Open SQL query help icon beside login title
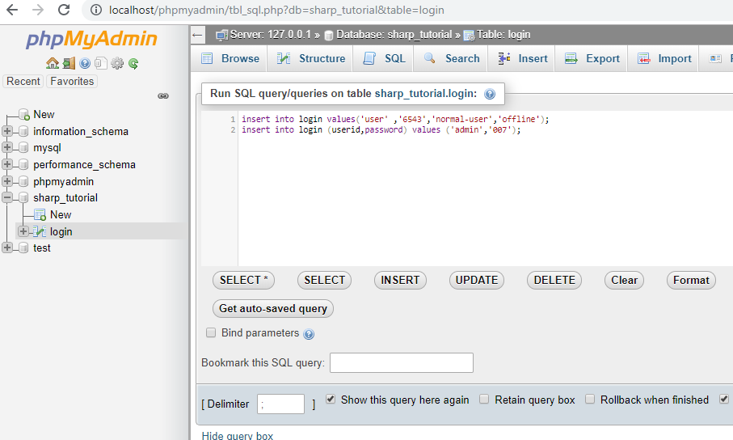The image size is (733, 440). (x=490, y=94)
